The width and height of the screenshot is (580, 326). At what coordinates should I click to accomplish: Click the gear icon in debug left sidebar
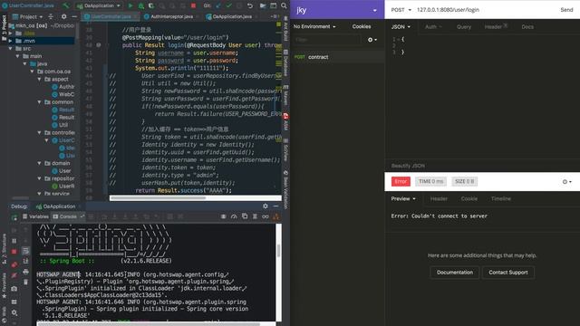click(x=14, y=312)
